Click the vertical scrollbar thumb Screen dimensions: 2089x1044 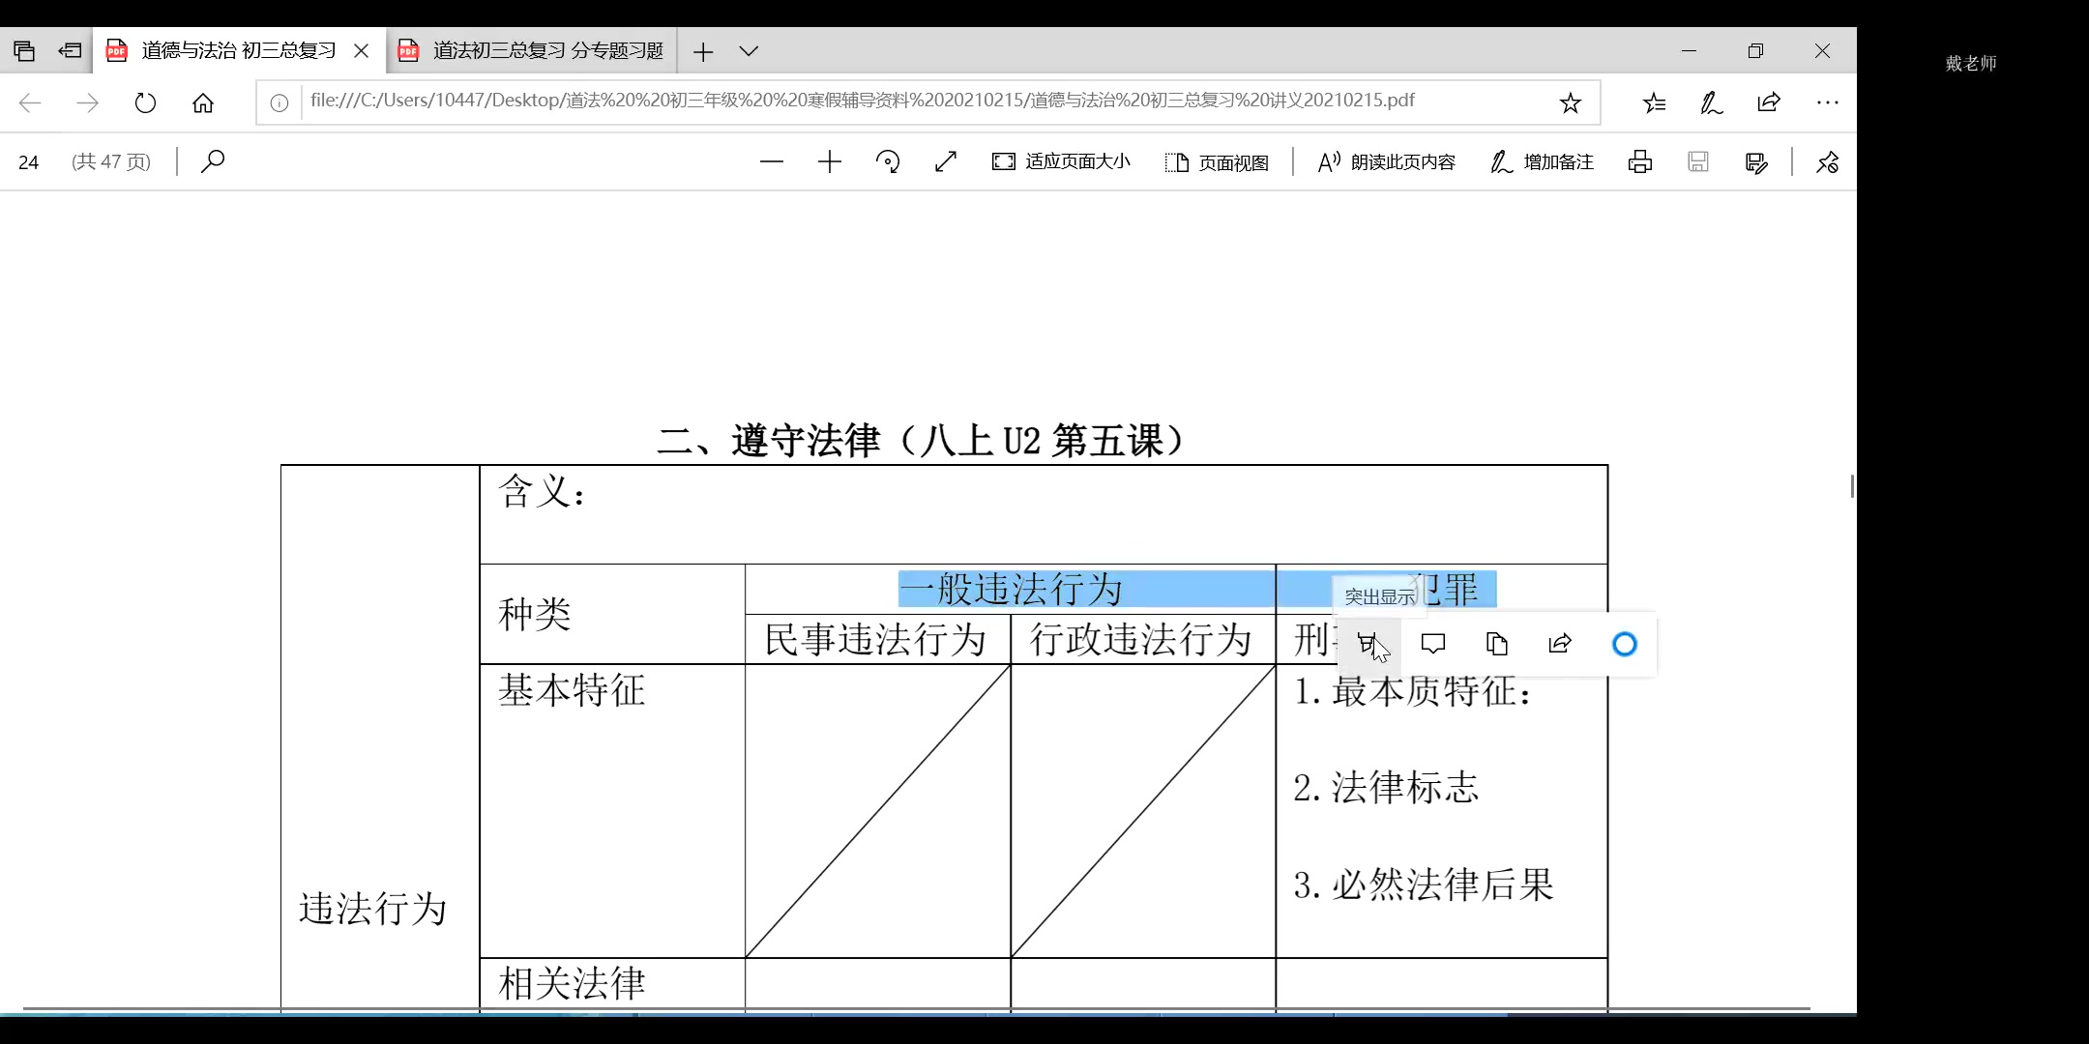pyautogui.click(x=1852, y=486)
